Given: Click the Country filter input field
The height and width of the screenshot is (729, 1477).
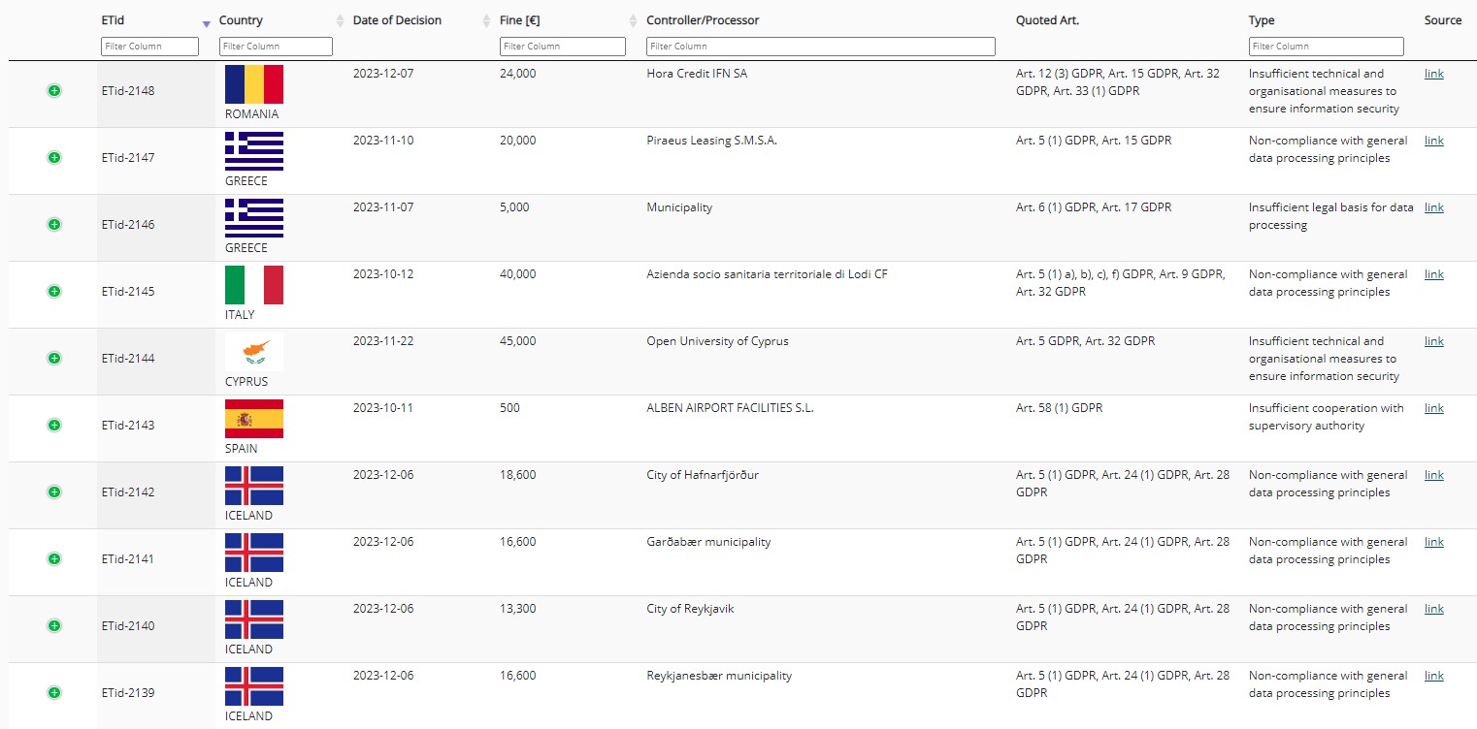Looking at the screenshot, I should click(277, 47).
